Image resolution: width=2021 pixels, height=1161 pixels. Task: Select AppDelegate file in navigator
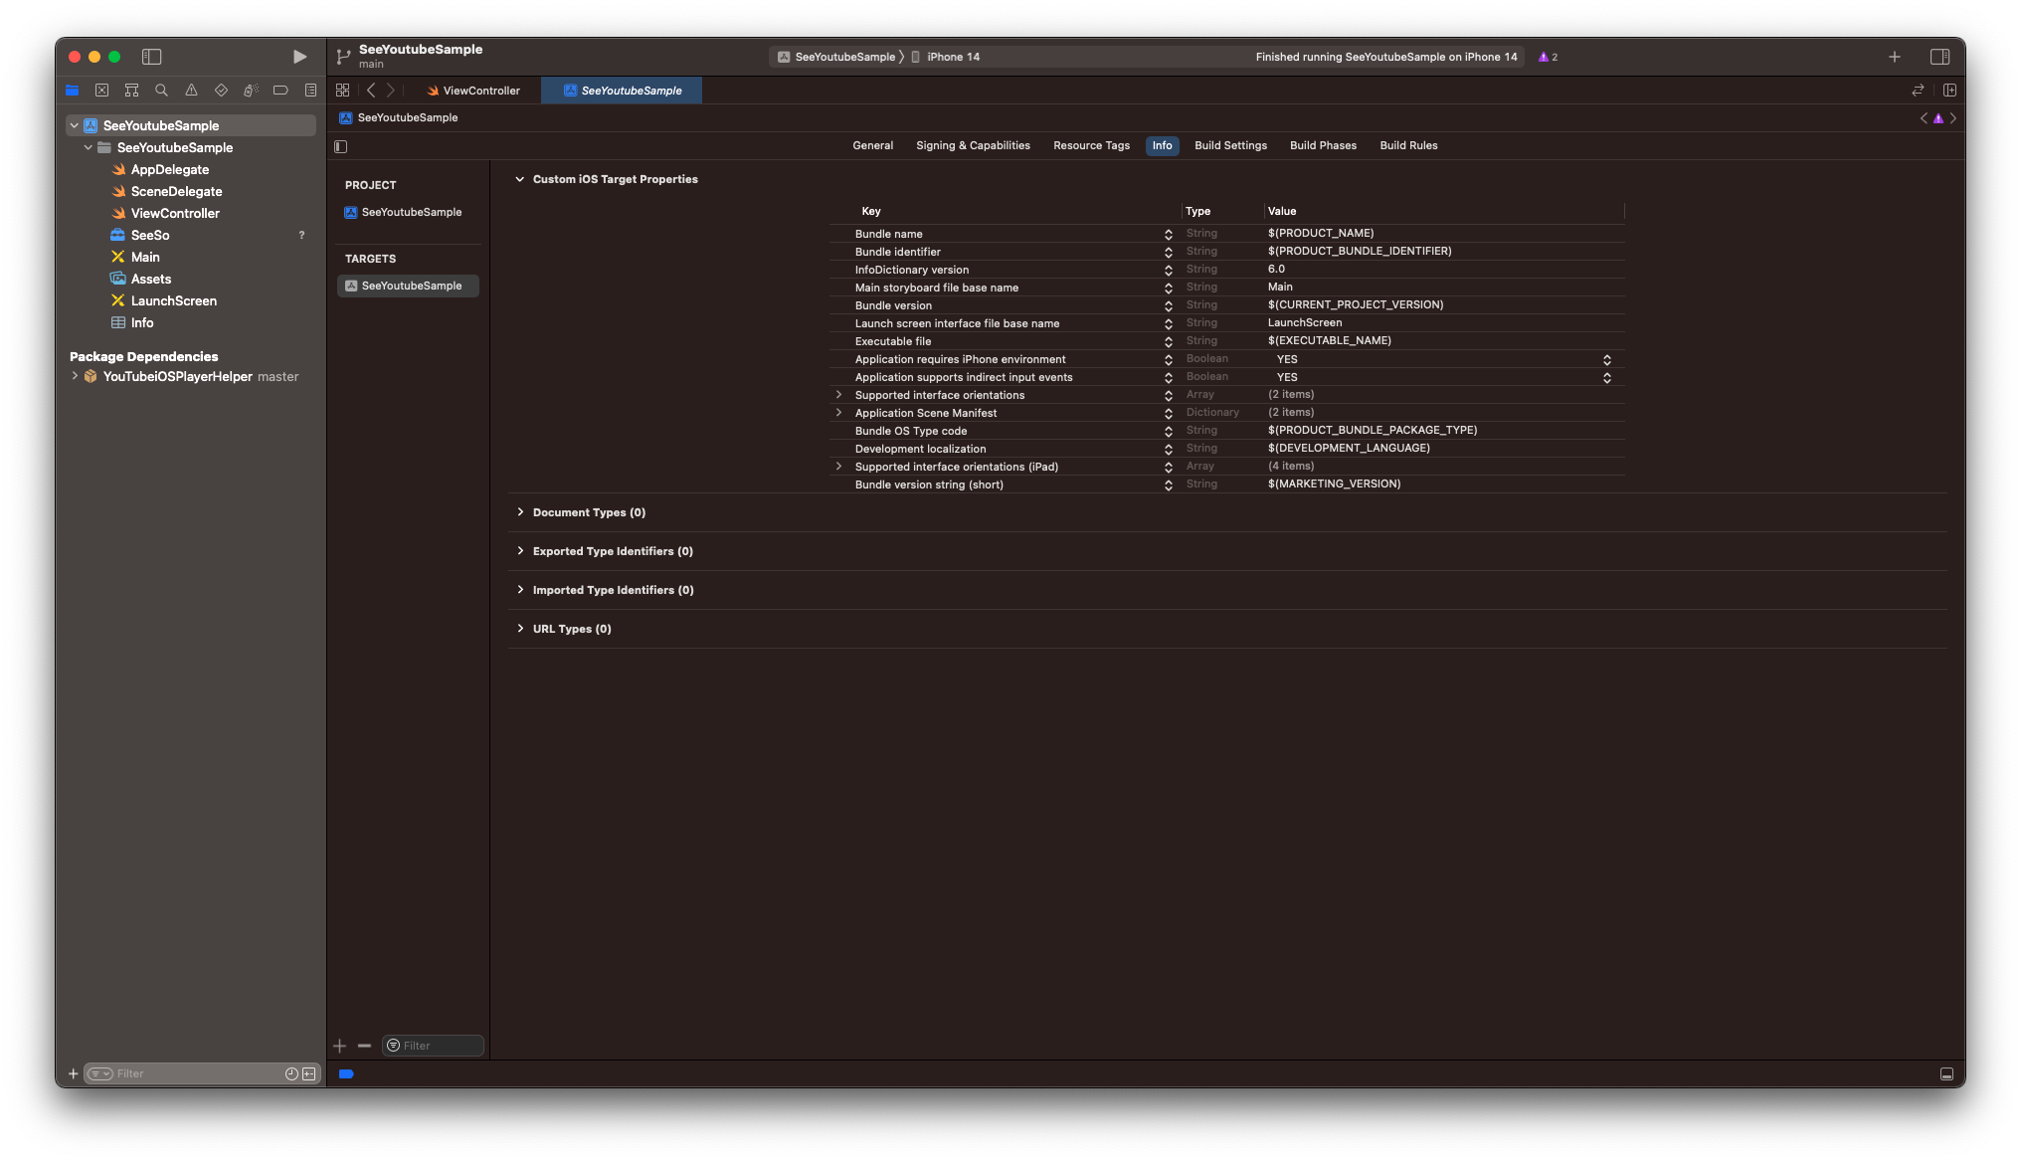click(x=170, y=169)
